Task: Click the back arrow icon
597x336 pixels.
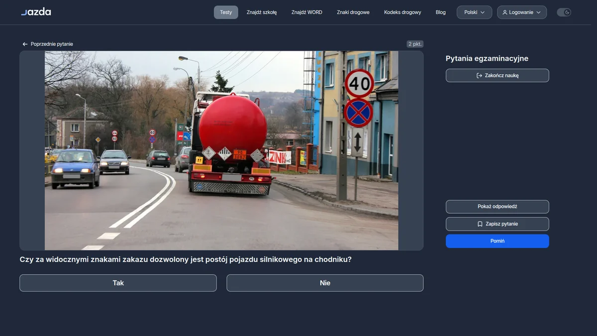Action: pos(25,44)
